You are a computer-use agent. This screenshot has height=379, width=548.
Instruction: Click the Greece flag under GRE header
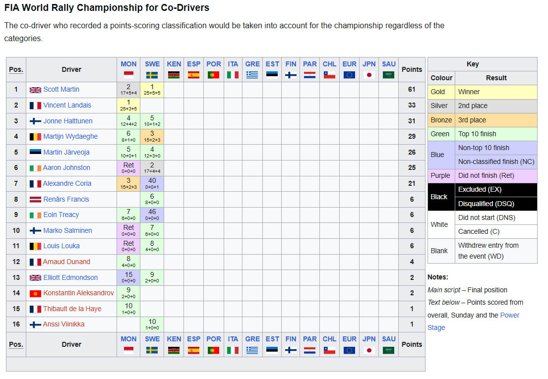252,75
